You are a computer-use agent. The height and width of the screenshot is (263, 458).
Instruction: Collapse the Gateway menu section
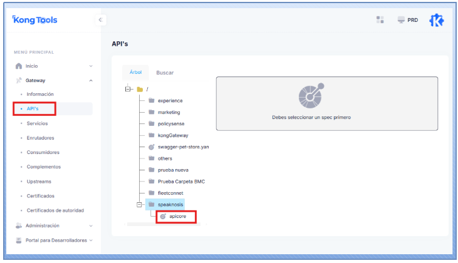(91, 80)
